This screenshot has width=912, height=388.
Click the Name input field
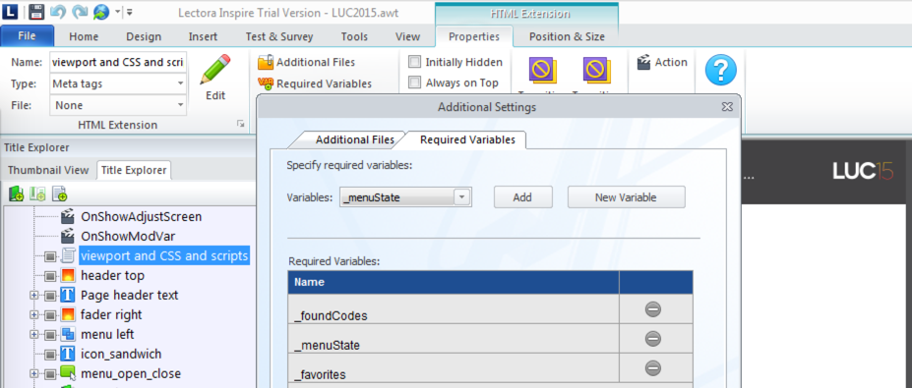coord(119,62)
